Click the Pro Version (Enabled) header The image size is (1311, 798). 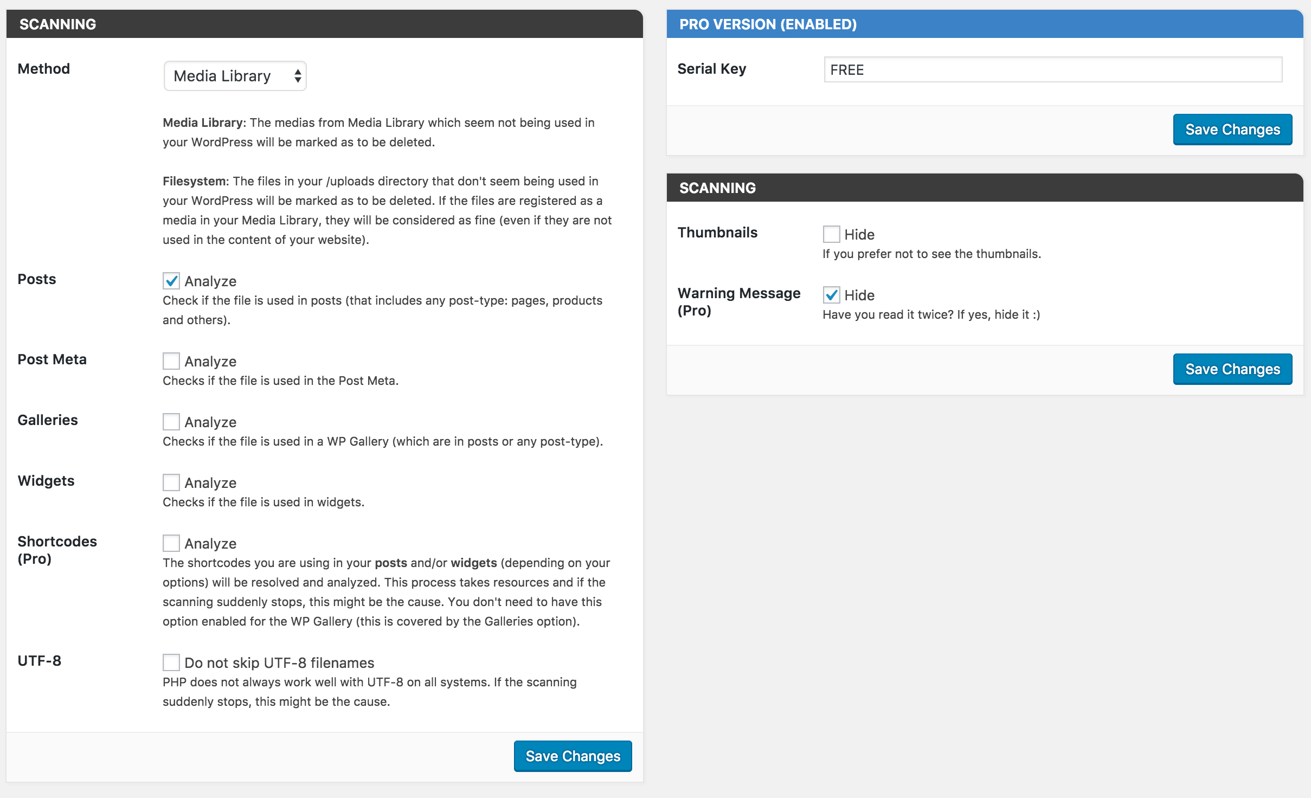[768, 24]
